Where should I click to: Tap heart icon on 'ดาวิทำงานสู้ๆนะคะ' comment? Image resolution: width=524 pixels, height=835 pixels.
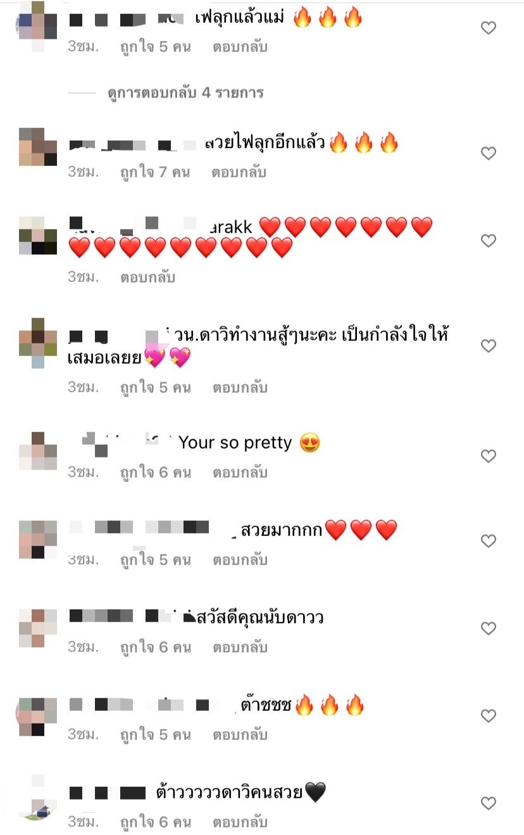[x=489, y=346]
